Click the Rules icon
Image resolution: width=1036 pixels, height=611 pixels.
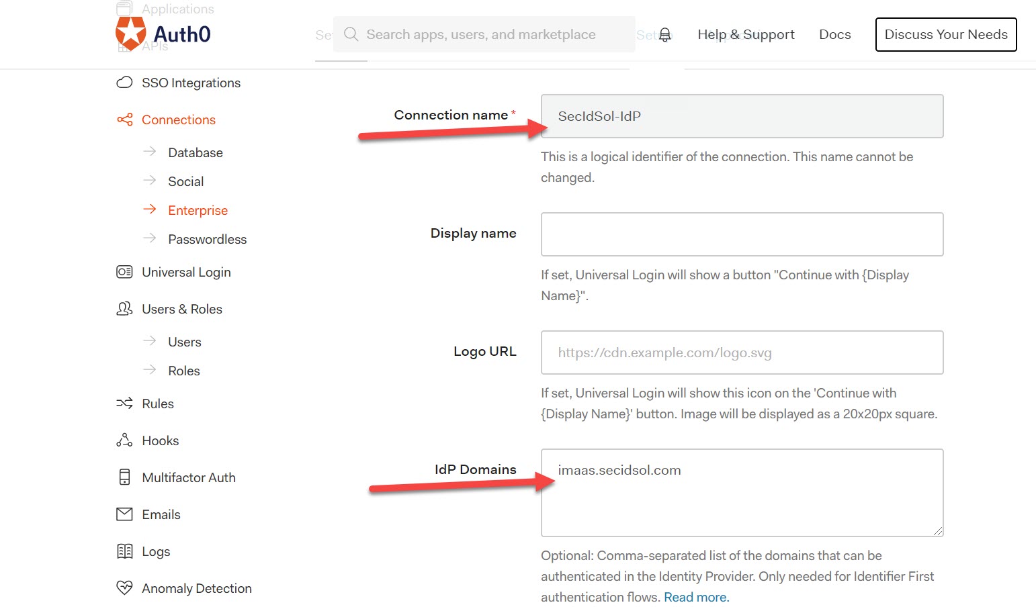125,404
